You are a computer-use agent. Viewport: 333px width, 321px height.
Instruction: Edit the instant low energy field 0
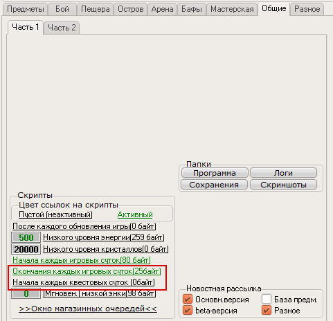point(26,293)
